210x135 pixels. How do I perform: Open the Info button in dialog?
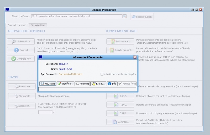[112, 84]
